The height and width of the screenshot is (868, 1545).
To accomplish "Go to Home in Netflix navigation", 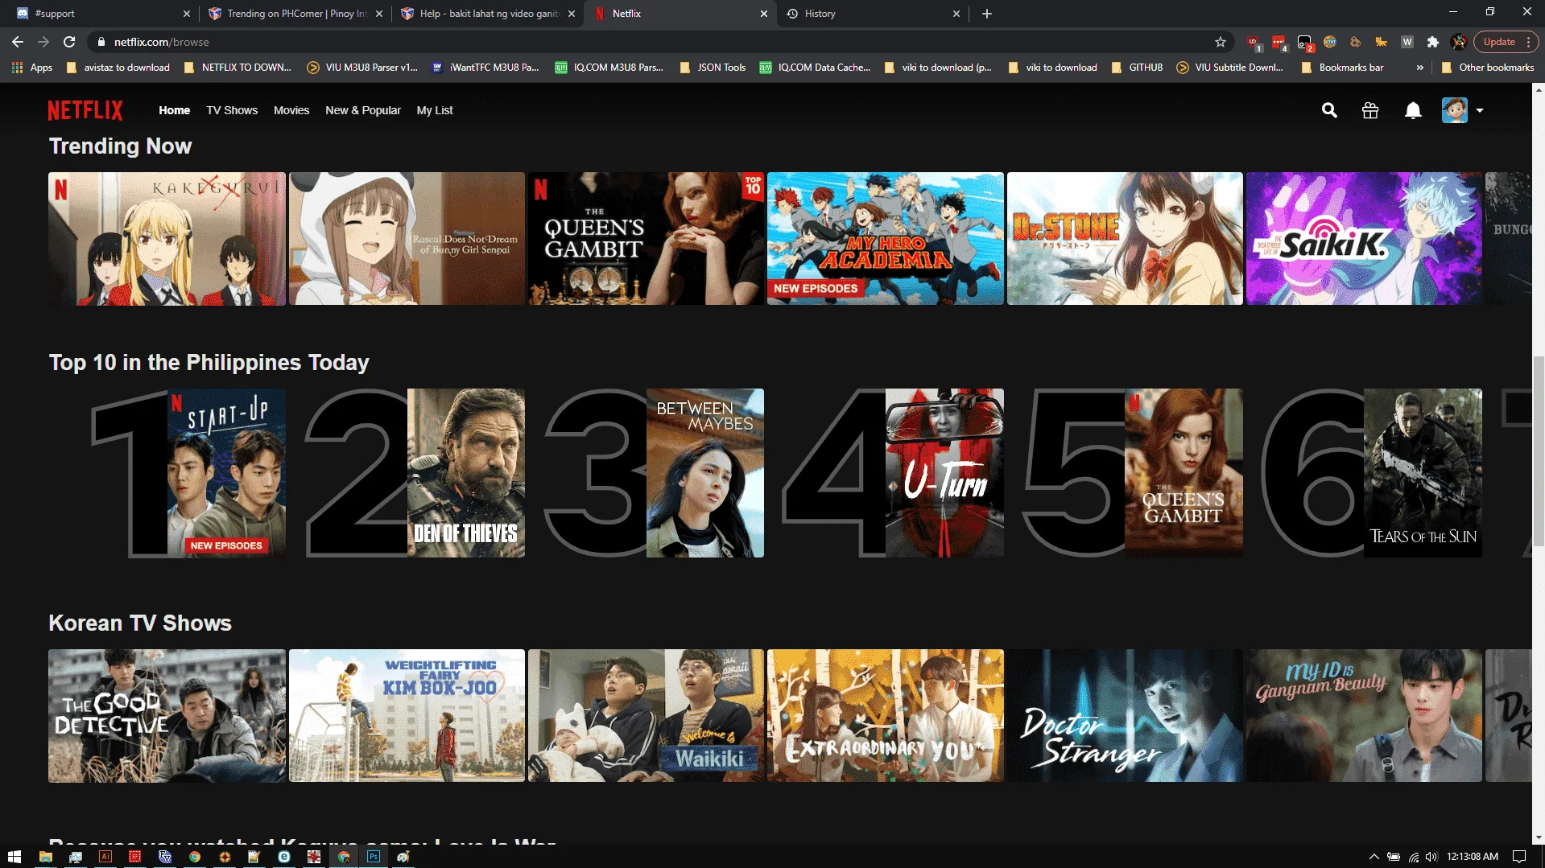I will coord(174,110).
